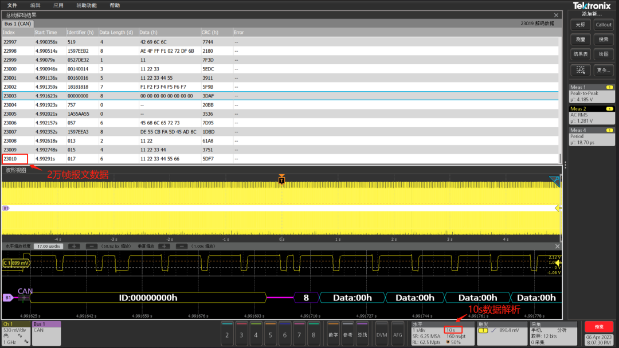Select the Bus 1 (CAN) tab
This screenshot has height=348, width=619.
(18, 24)
